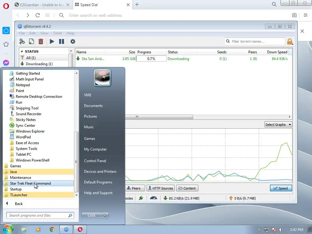
Task: Click the Start menu programs list scrollbar
Action: coord(76,161)
